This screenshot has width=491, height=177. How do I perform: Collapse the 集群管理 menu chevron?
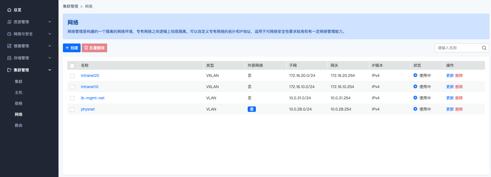[50, 70]
